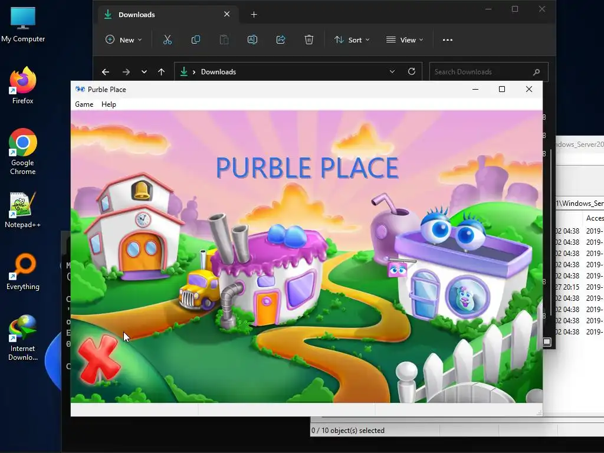Go back in Downloads navigation
Viewport: 604px width, 453px height.
[106, 72]
